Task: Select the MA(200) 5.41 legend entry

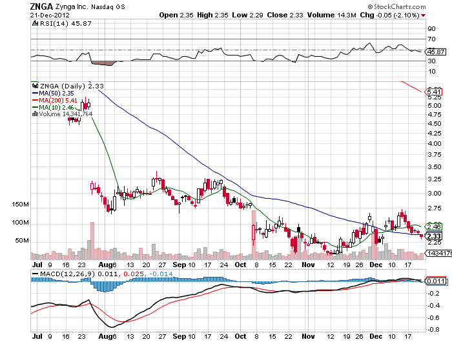Action: [54, 100]
